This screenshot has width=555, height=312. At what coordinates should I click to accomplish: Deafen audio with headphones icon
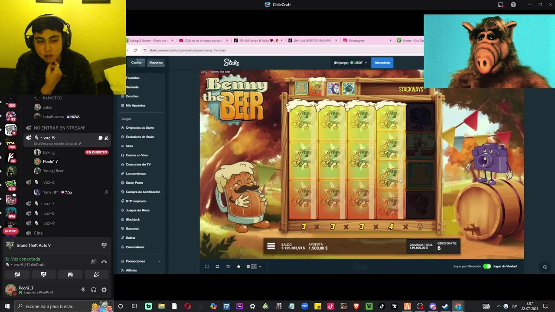(x=94, y=290)
